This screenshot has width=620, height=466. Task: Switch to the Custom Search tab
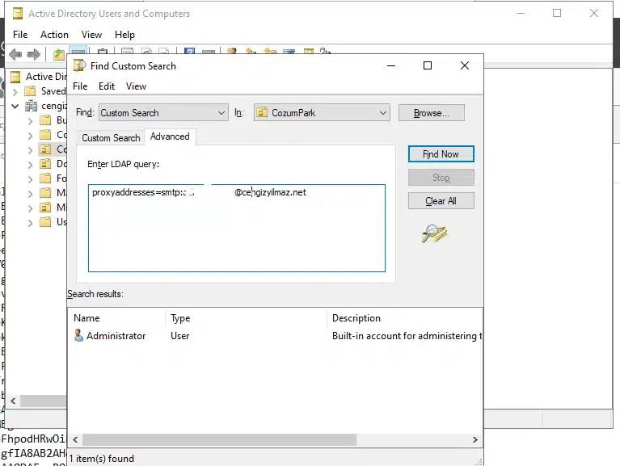[x=111, y=138]
